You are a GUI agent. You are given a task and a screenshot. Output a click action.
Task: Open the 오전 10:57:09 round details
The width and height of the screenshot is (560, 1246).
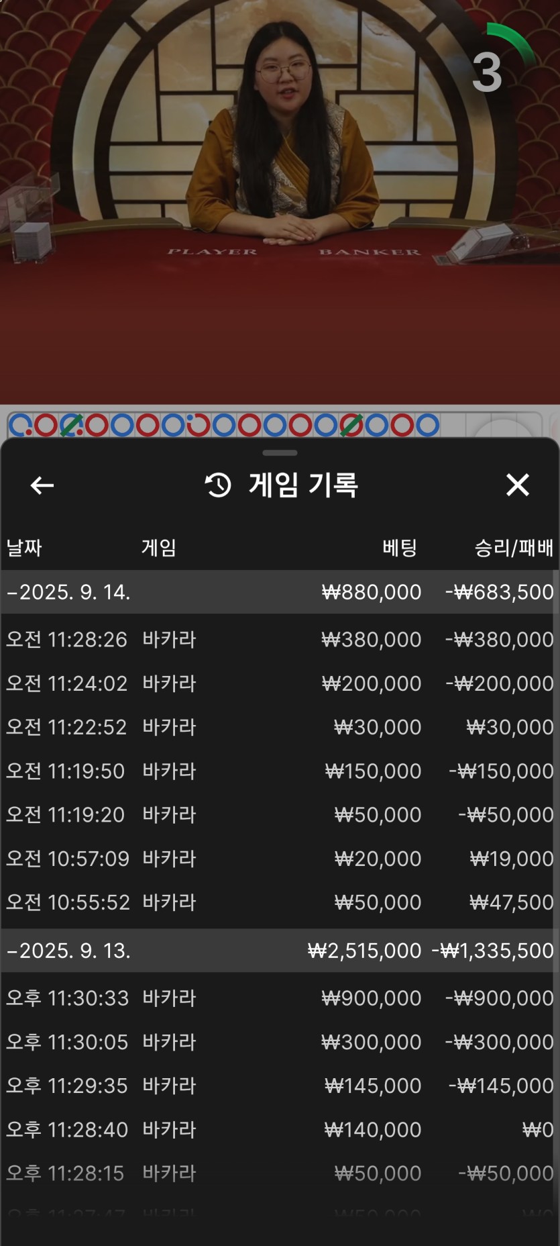click(280, 859)
